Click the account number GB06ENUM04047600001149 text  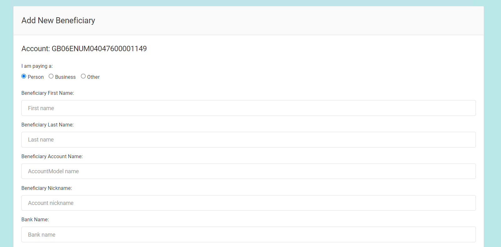(x=99, y=49)
